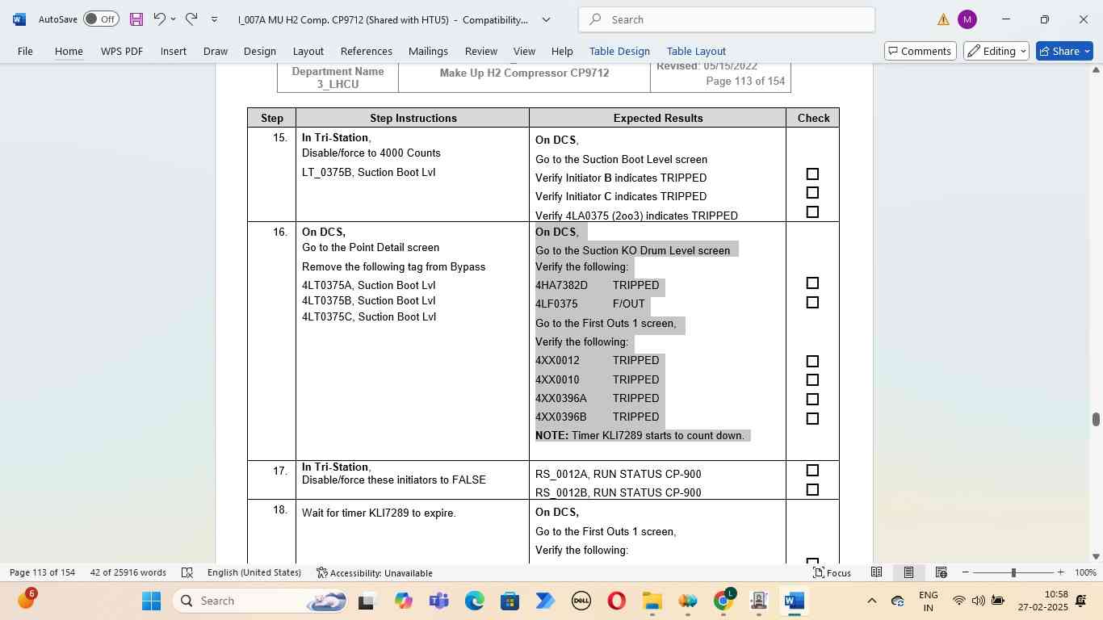1103x620 pixels.
Task: Open the Dell app on taskbar
Action: [581, 601]
